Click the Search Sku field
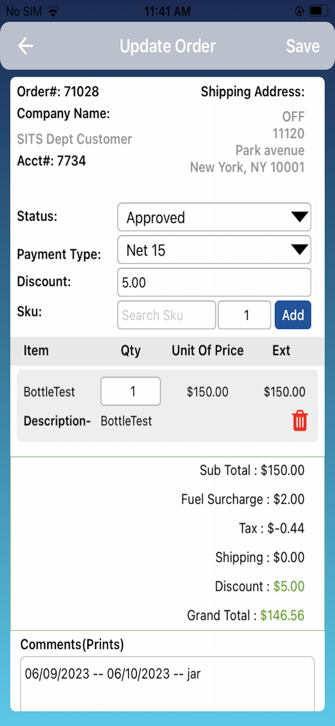335x726 pixels. [166, 315]
